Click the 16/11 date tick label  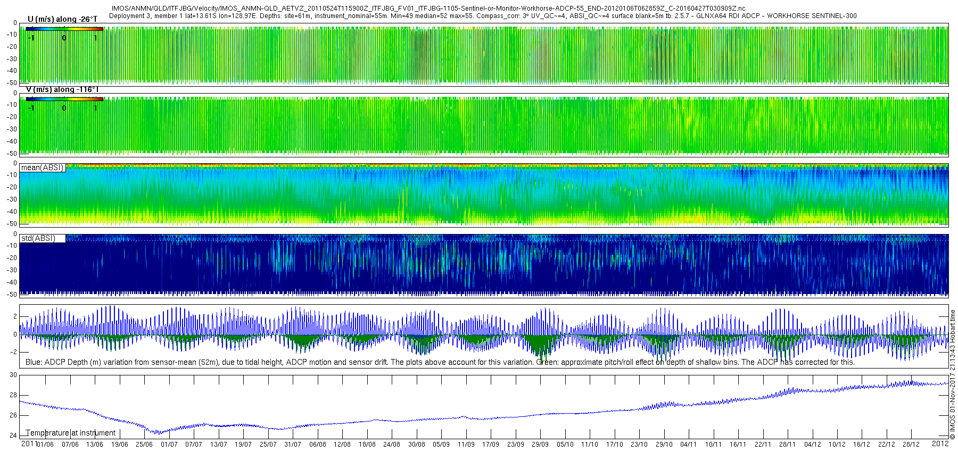pyautogui.click(x=738, y=444)
